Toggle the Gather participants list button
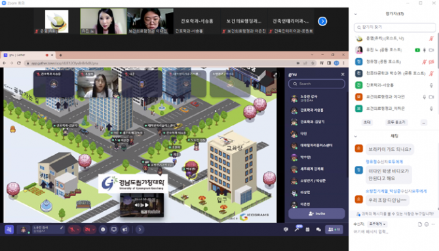Viewport: 439px width, 251px height. [334, 229]
